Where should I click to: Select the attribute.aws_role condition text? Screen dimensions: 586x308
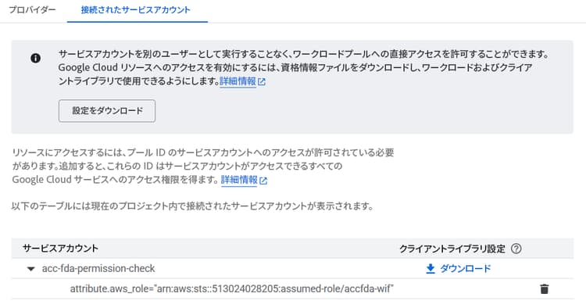click(232, 288)
